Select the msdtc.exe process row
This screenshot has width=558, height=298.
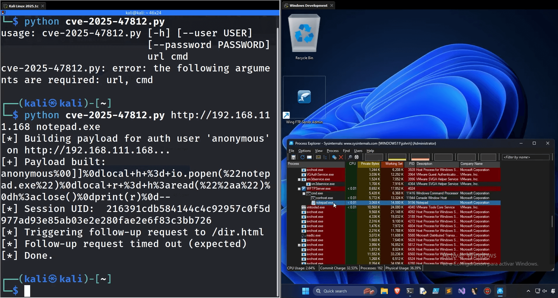394,235
